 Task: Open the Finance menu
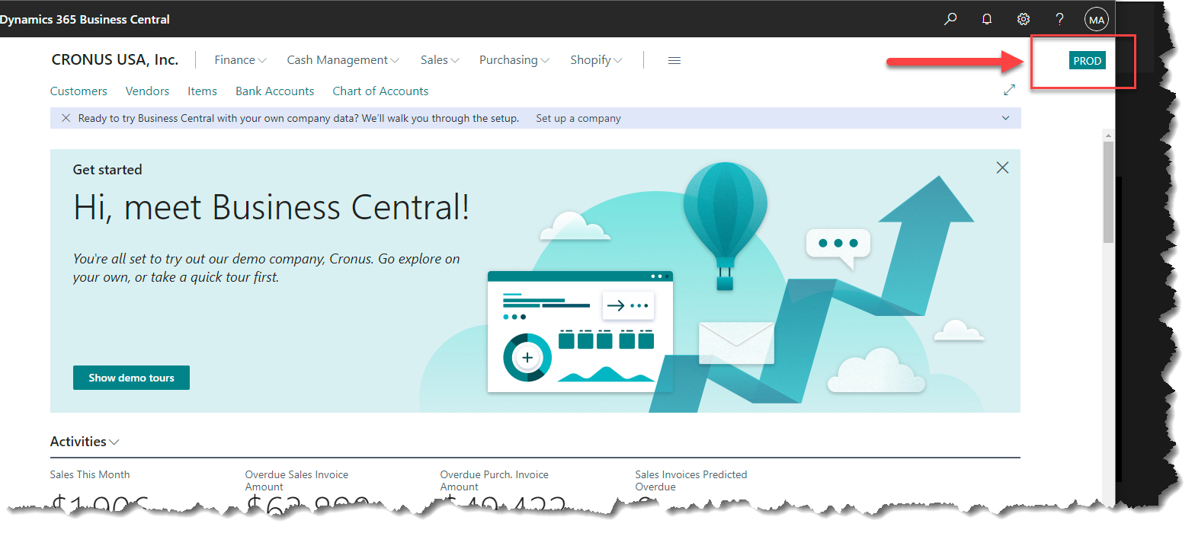click(240, 60)
